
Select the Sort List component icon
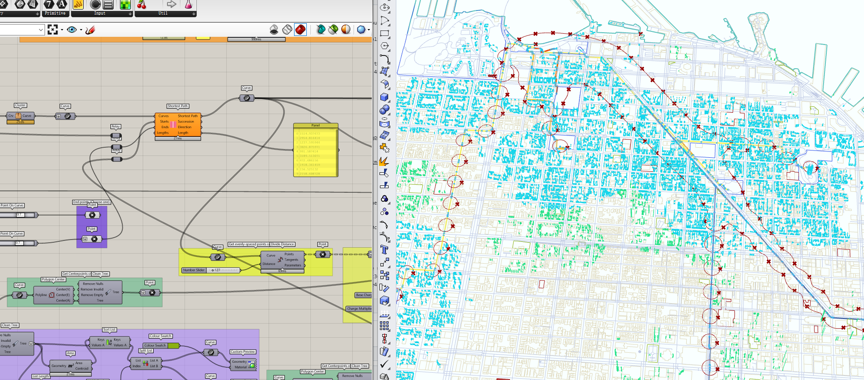coord(109,342)
